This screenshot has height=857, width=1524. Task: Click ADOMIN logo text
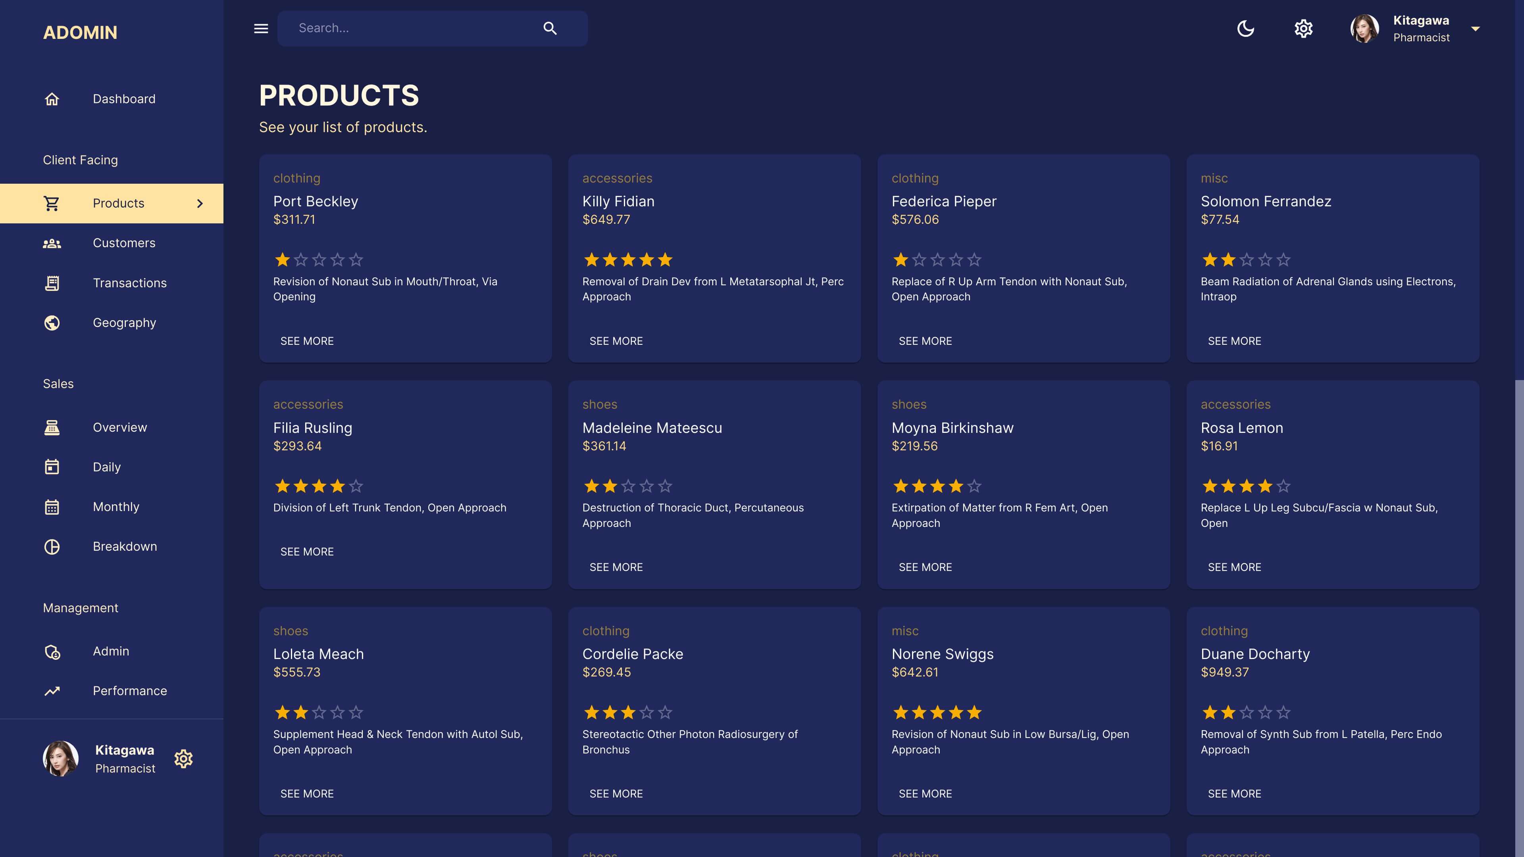tap(80, 33)
